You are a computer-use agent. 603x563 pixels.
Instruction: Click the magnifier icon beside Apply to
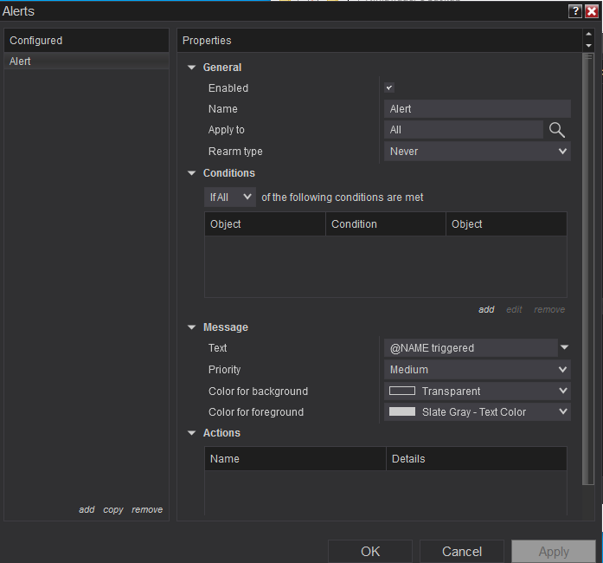coord(557,130)
